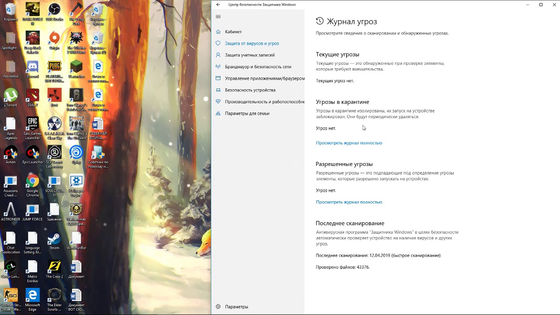Screen dimensions: 560x315
Task: Select the SOULCALIBUR VI desktop shortcut
Action: 54,185
